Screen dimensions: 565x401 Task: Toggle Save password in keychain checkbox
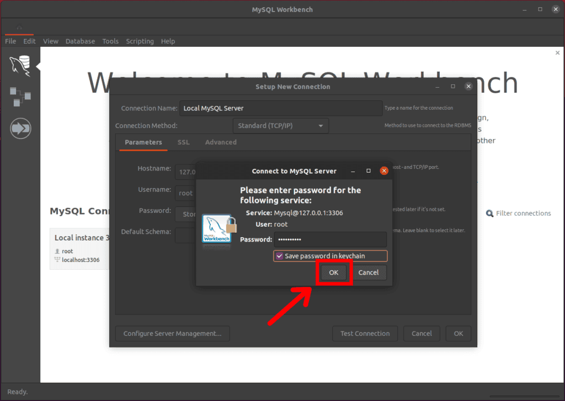(279, 256)
